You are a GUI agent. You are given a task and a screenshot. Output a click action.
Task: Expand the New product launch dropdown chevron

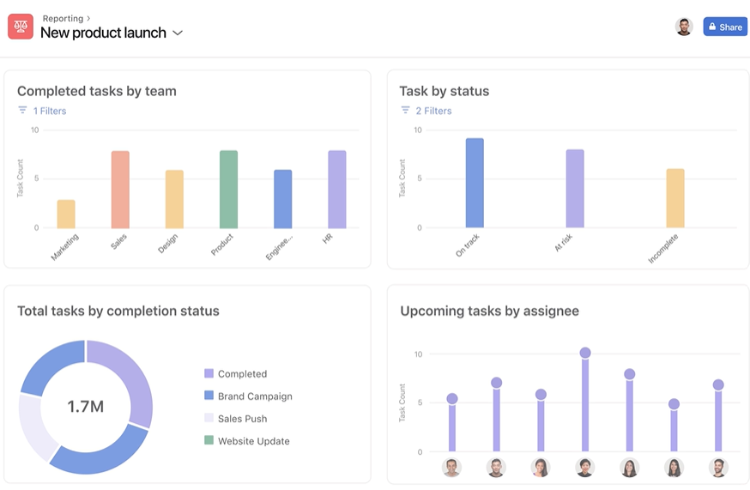click(178, 33)
